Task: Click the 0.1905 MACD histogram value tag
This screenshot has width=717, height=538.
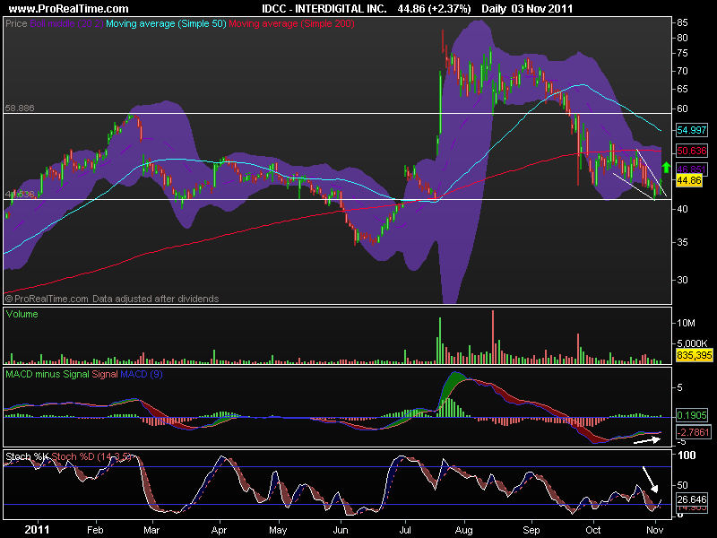Action: point(691,415)
